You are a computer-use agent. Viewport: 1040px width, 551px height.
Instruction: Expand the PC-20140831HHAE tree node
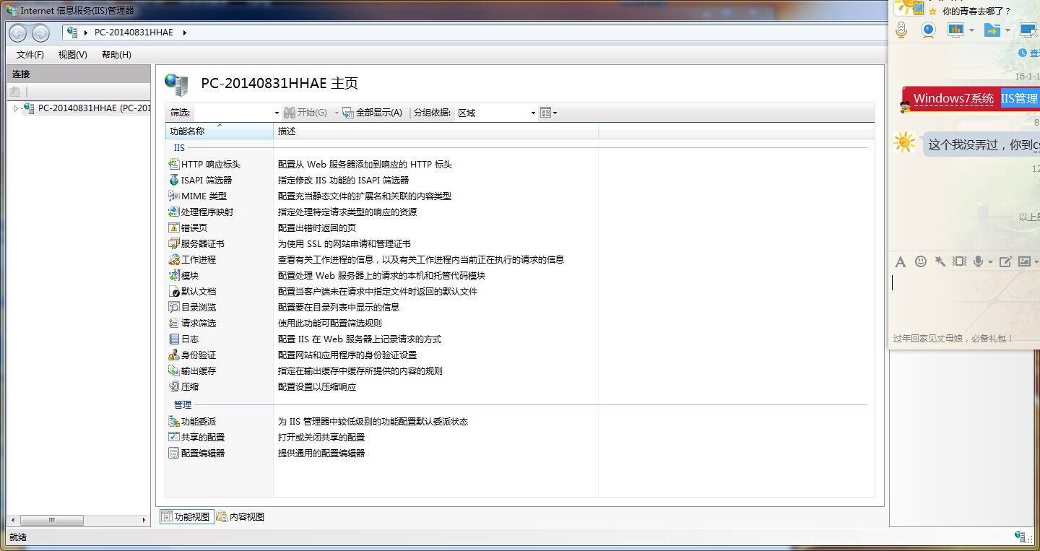pyautogui.click(x=16, y=108)
